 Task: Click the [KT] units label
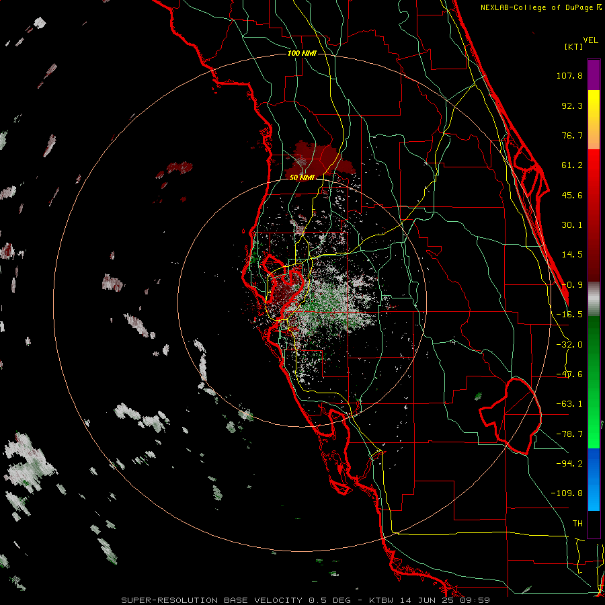click(x=574, y=46)
